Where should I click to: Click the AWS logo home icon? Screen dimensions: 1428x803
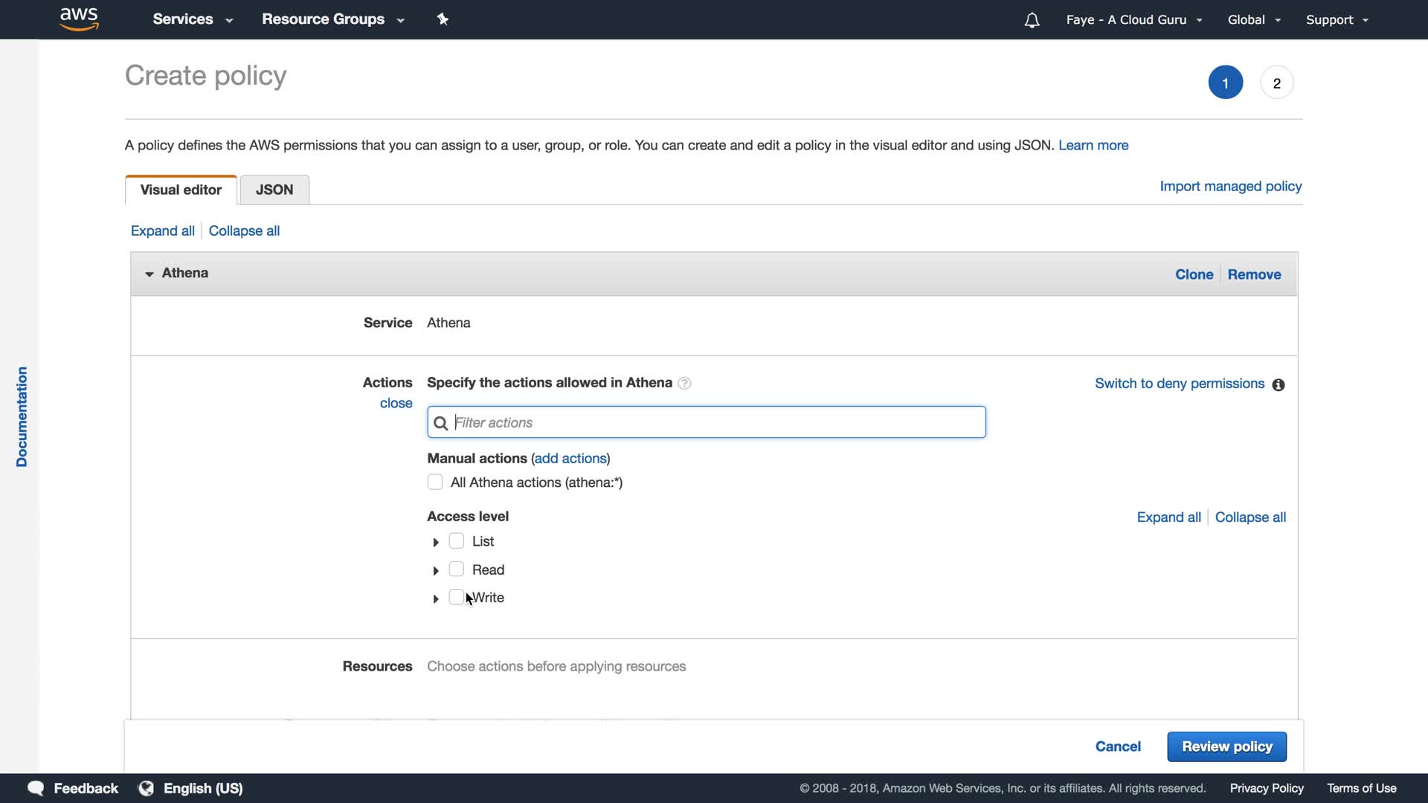[79, 19]
